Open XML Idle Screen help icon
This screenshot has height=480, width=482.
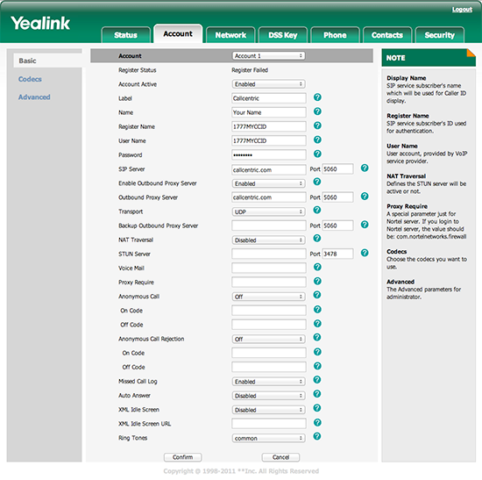coord(317,408)
